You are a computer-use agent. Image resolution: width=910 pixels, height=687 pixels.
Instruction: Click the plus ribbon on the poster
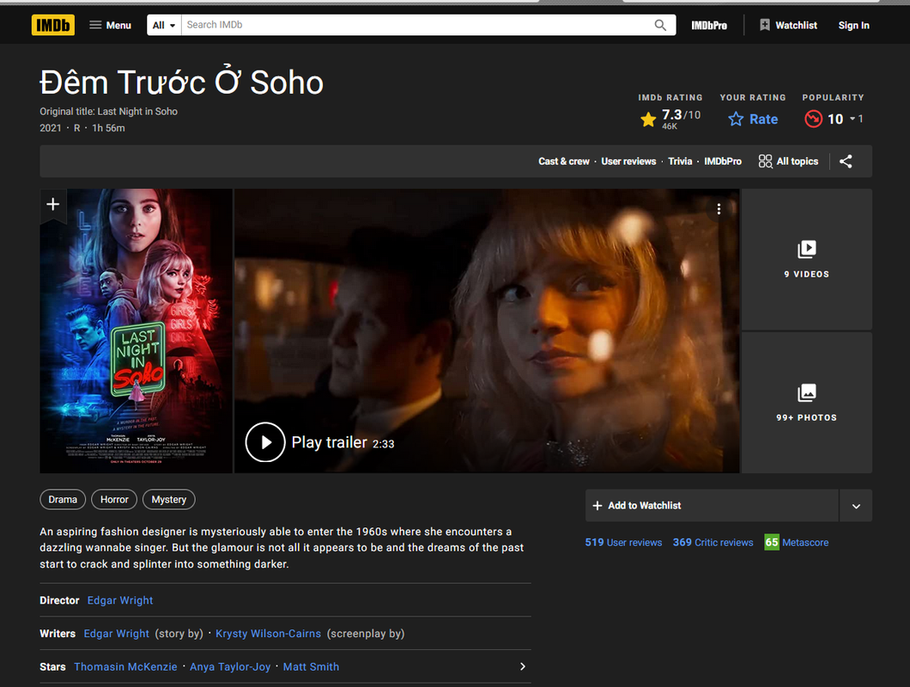(x=53, y=204)
